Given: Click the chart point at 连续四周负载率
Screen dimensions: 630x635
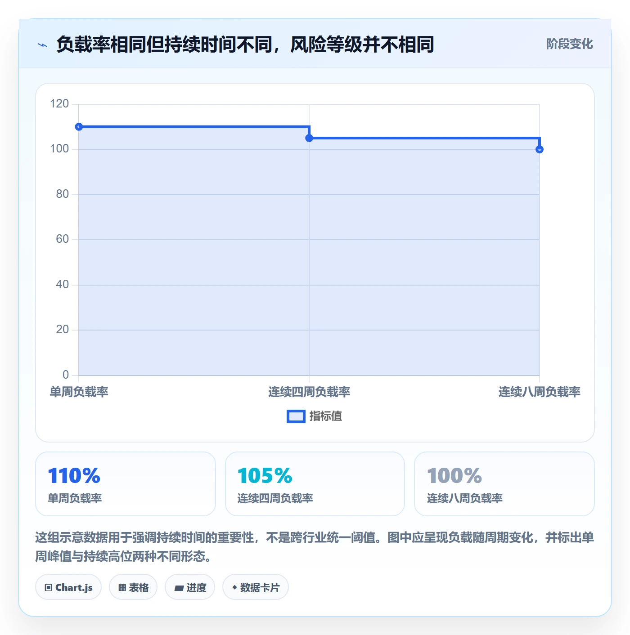Looking at the screenshot, I should pos(309,138).
